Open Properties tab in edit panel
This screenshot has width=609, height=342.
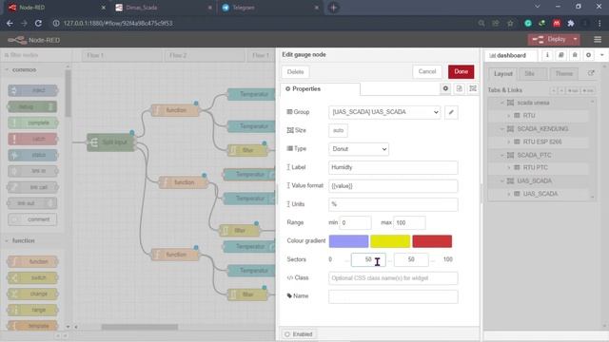(320, 88)
